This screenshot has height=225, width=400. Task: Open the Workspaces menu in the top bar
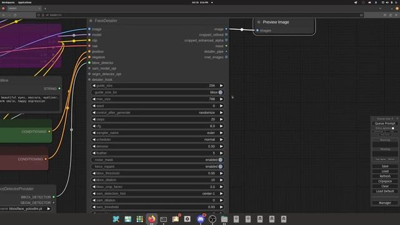tap(8, 2)
